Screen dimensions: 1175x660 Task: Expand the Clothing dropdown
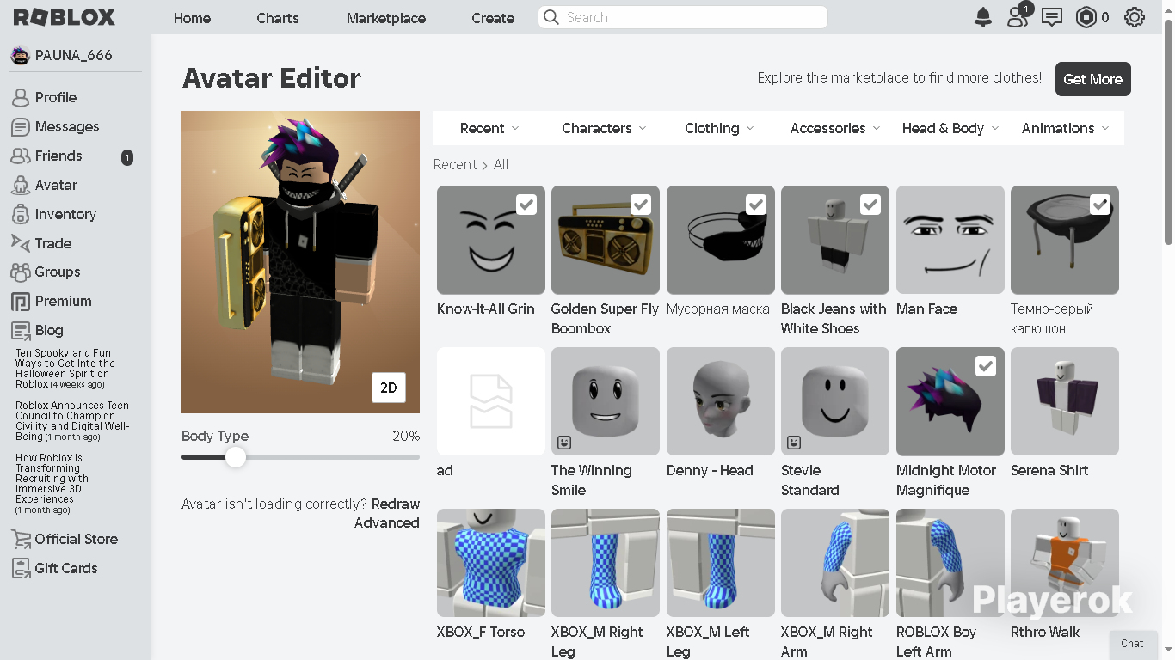point(719,128)
